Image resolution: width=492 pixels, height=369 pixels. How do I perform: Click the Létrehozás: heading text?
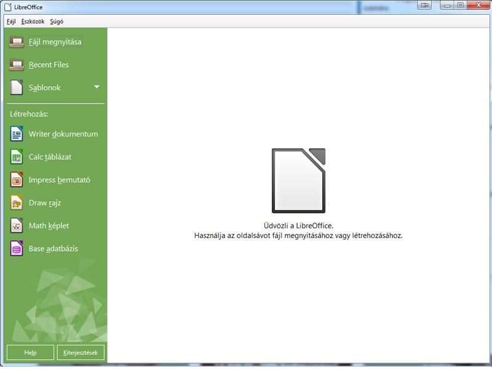[29, 114]
